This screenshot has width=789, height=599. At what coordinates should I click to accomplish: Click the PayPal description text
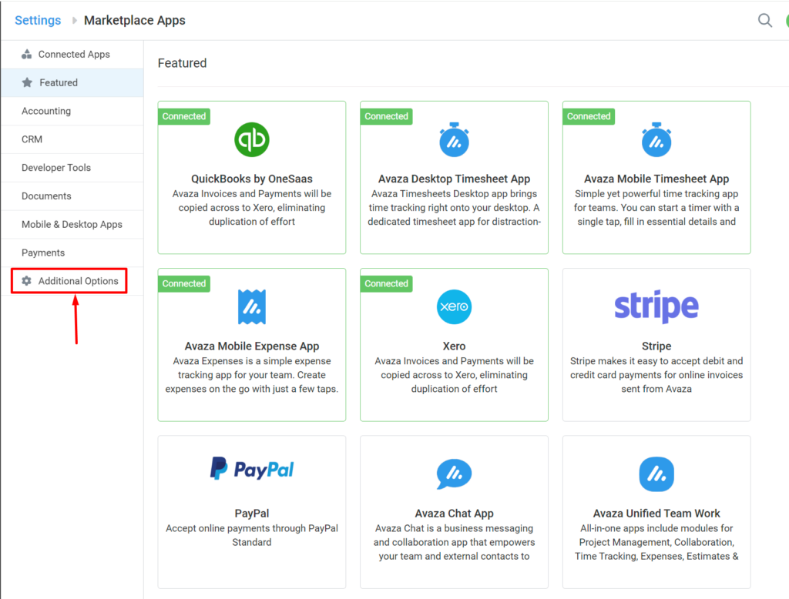252,535
